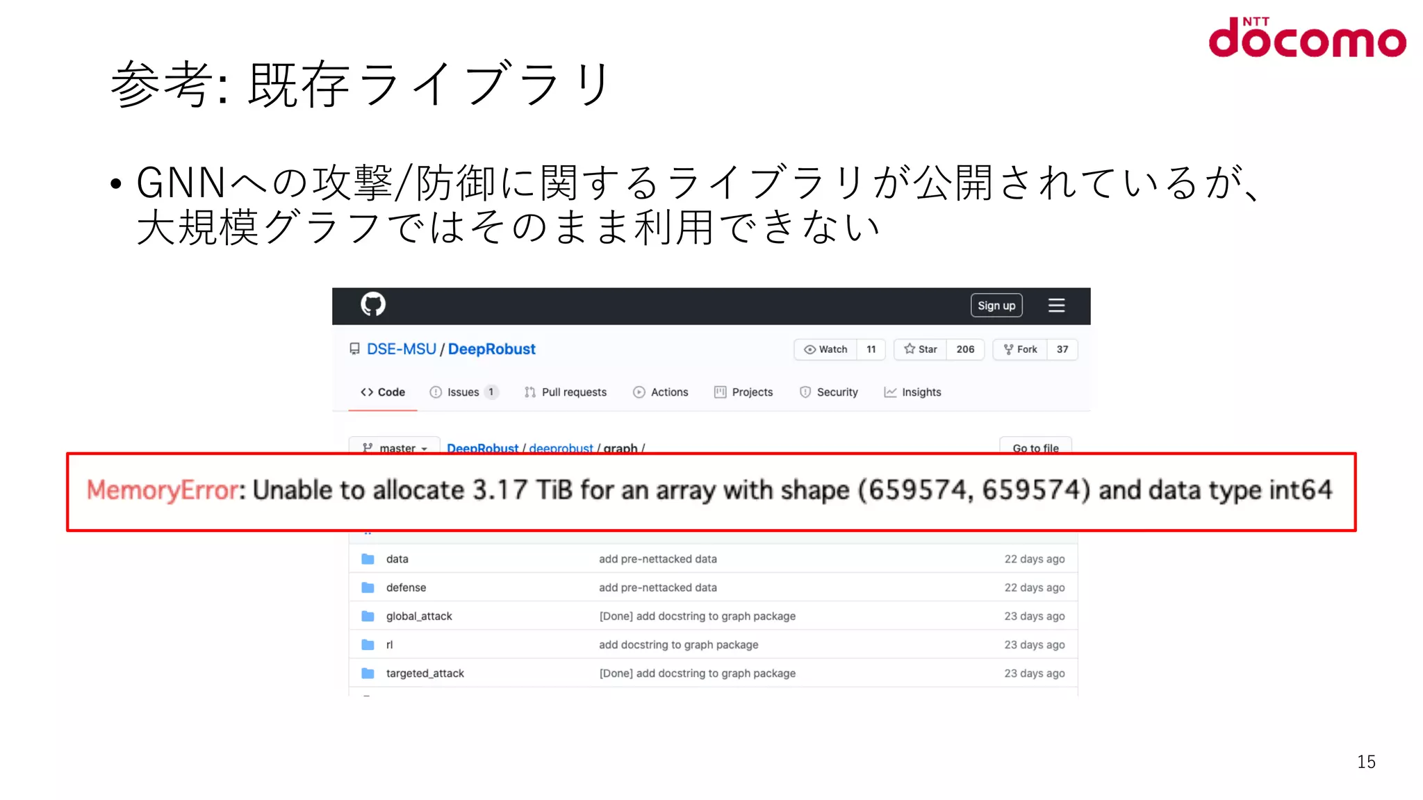
Task: Open the DSE-MSU owner link
Action: pyautogui.click(x=401, y=349)
